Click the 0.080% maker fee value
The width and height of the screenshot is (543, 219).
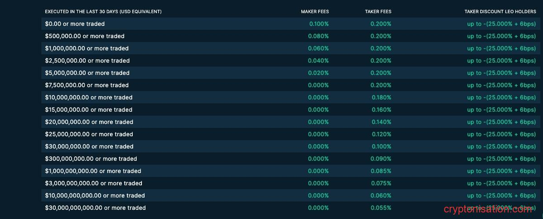[x=318, y=36]
